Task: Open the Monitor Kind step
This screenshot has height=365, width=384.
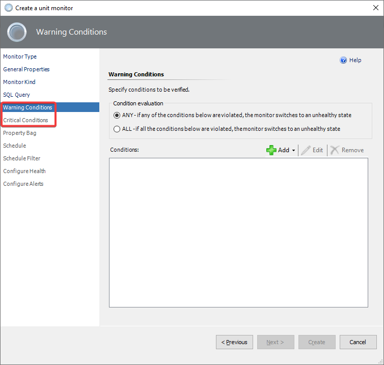Action: click(19, 82)
